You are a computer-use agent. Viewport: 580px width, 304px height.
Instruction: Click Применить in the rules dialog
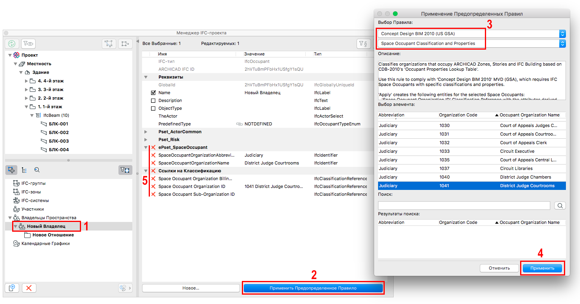[x=542, y=268]
